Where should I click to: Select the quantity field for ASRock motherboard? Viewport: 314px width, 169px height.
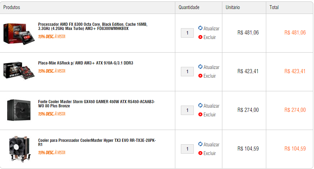pos(187,71)
